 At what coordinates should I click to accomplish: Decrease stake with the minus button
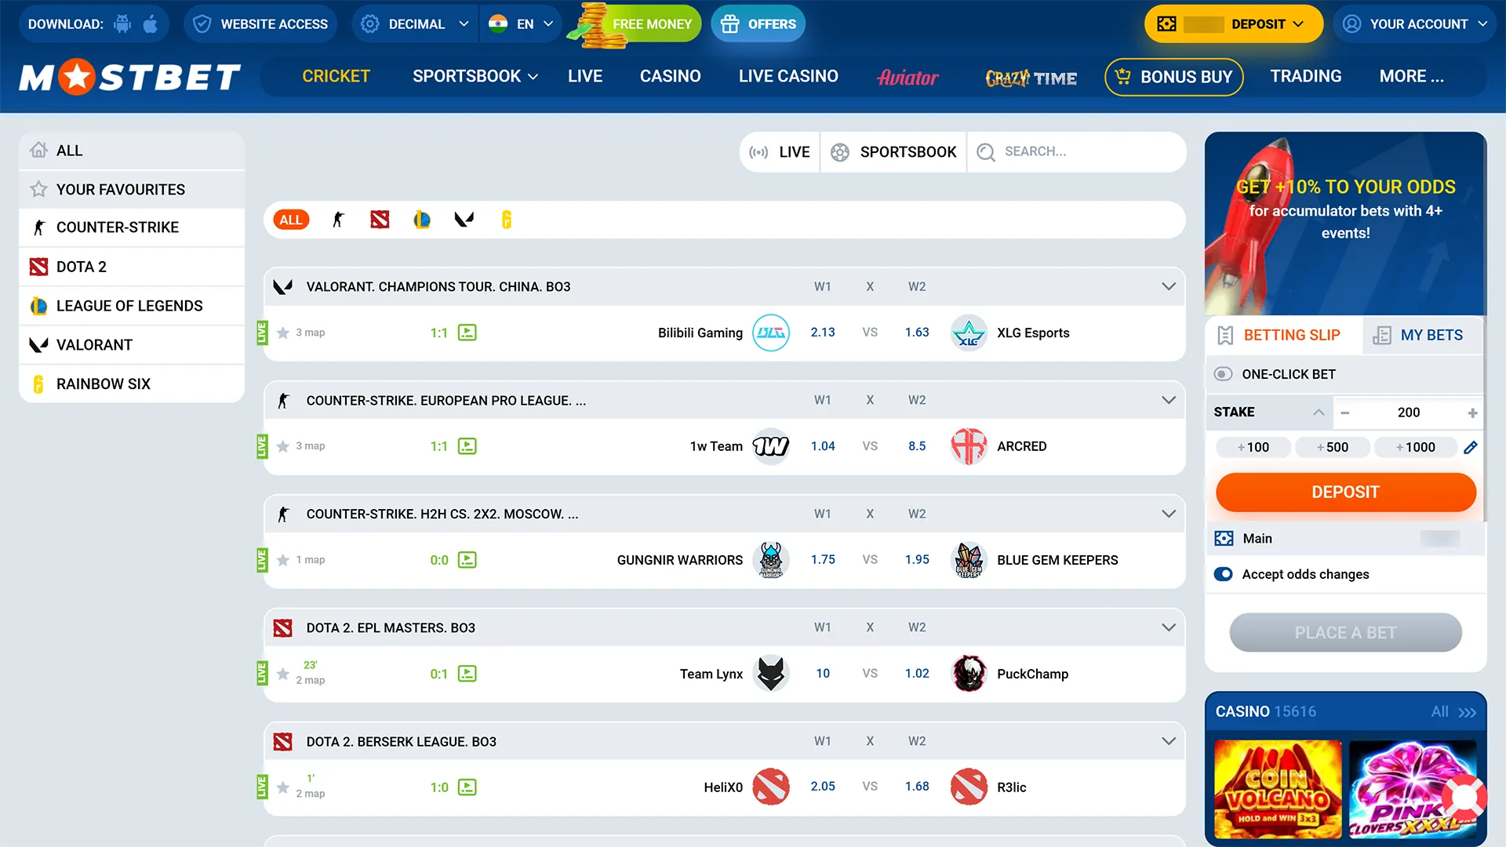[1345, 413]
